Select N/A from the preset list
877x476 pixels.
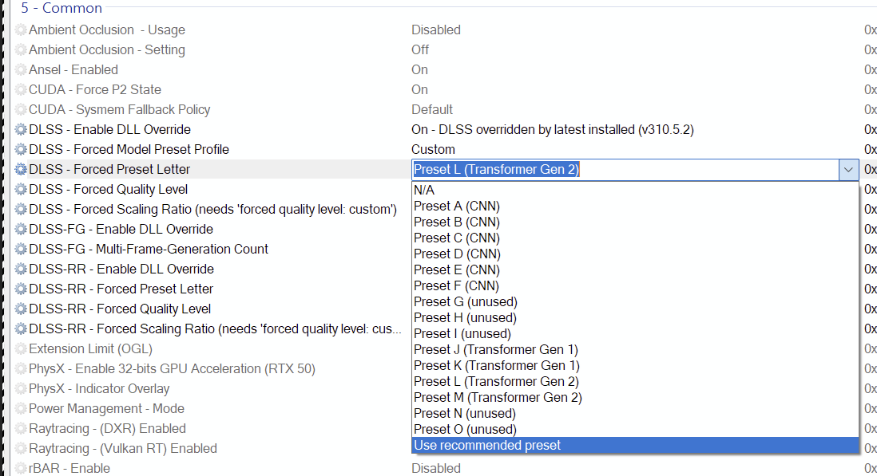pos(424,190)
